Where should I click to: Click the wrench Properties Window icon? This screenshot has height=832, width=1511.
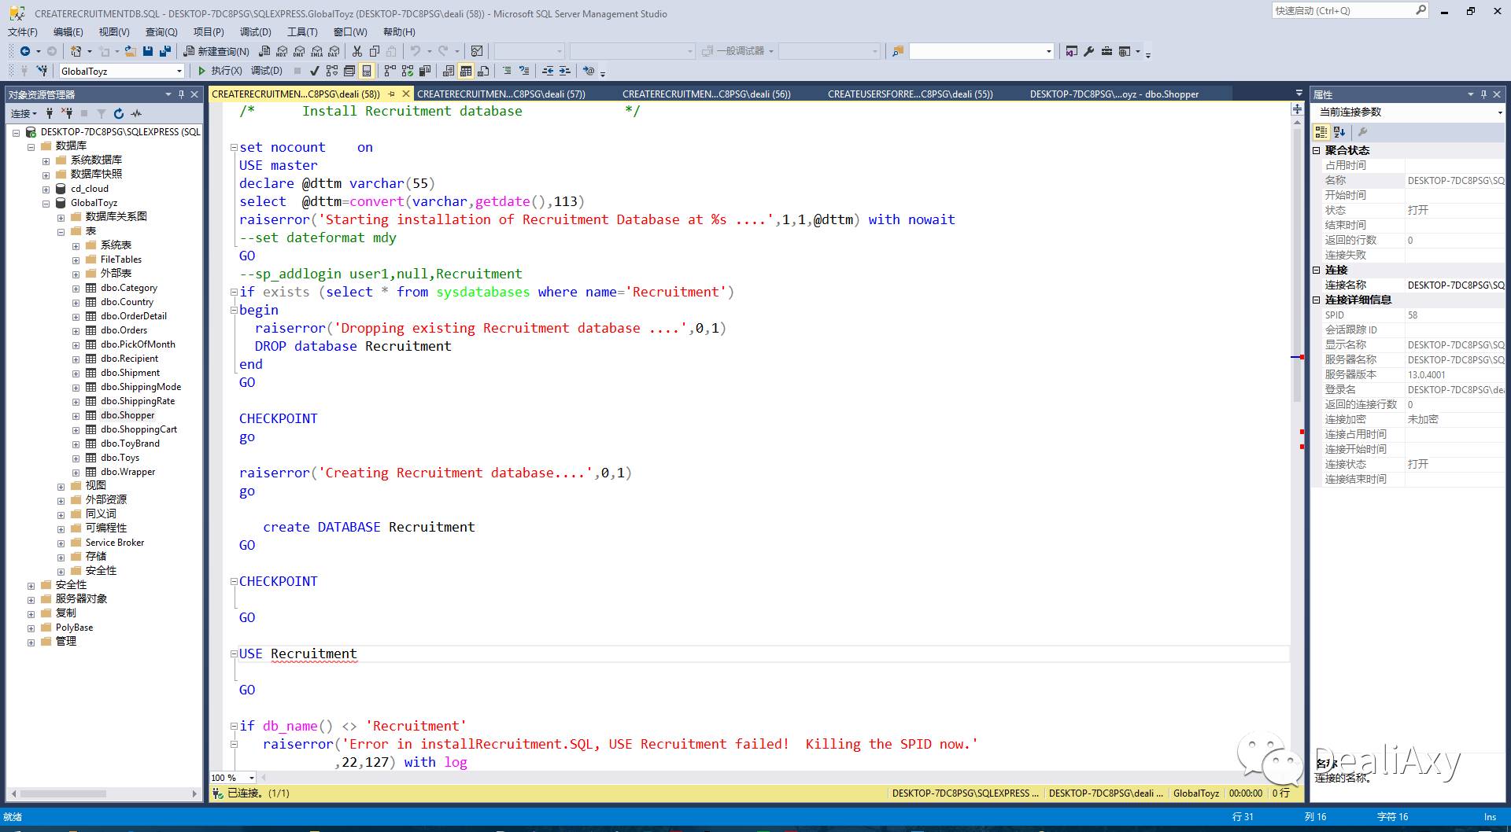pyautogui.click(x=1089, y=51)
